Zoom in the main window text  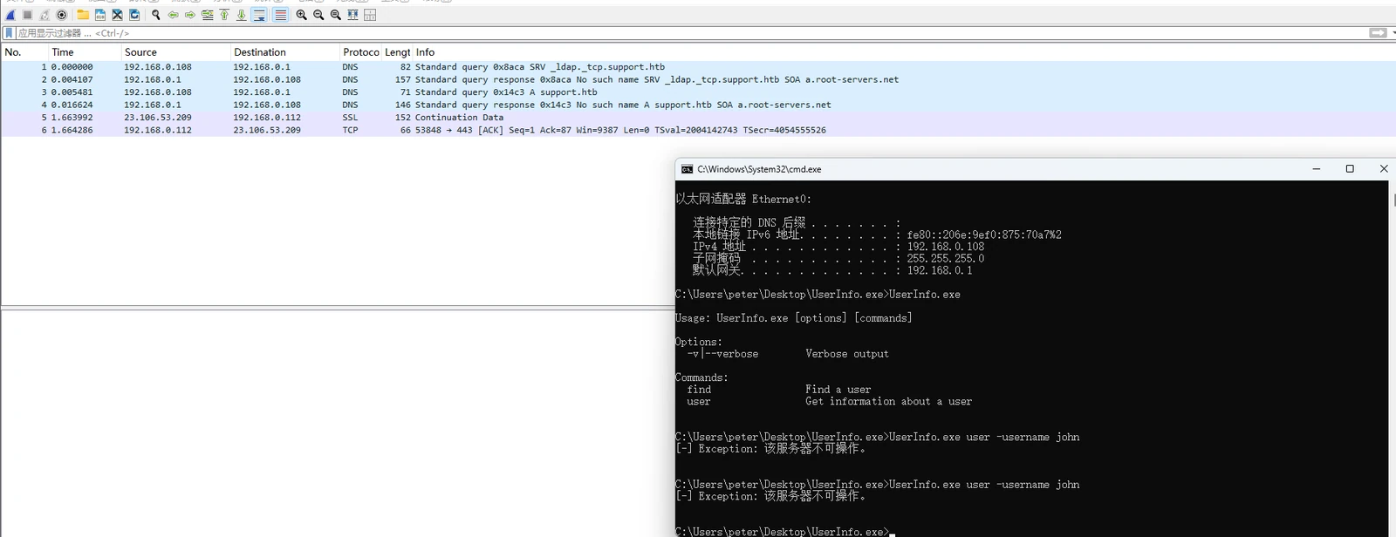[x=302, y=15]
